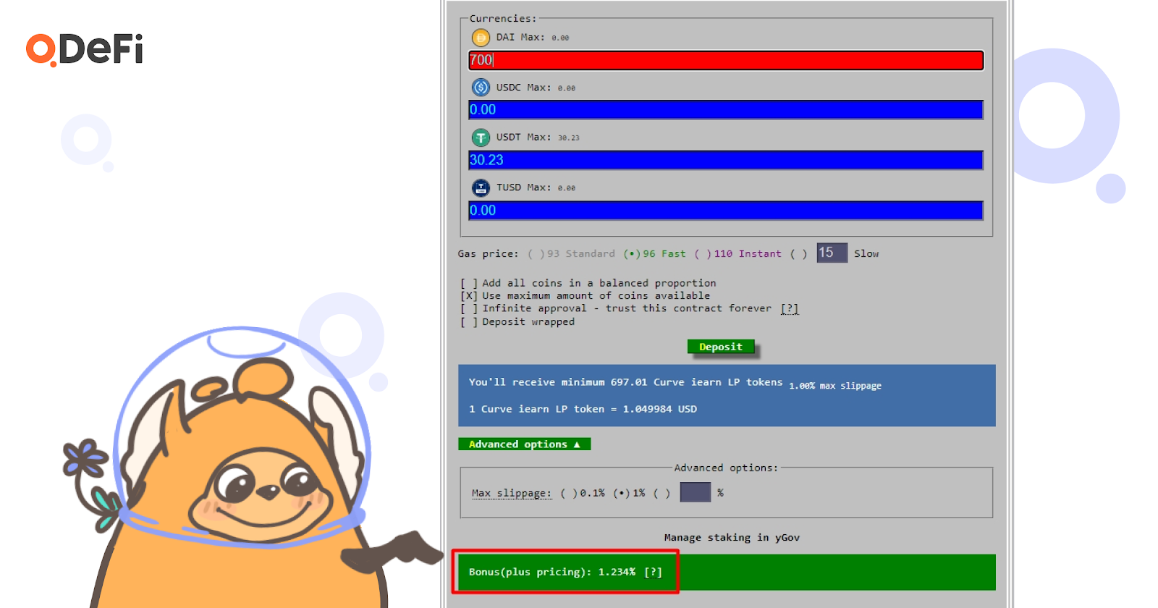
Task: Uncheck Use maximum amount of coins available
Action: pos(469,296)
